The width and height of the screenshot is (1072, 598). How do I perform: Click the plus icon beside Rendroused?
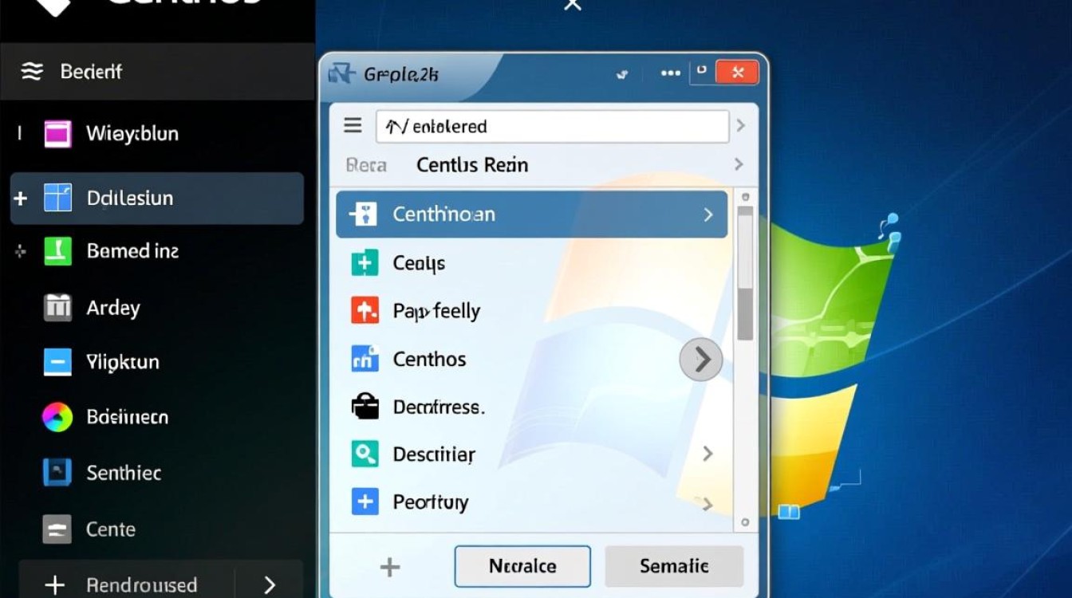[x=54, y=585]
